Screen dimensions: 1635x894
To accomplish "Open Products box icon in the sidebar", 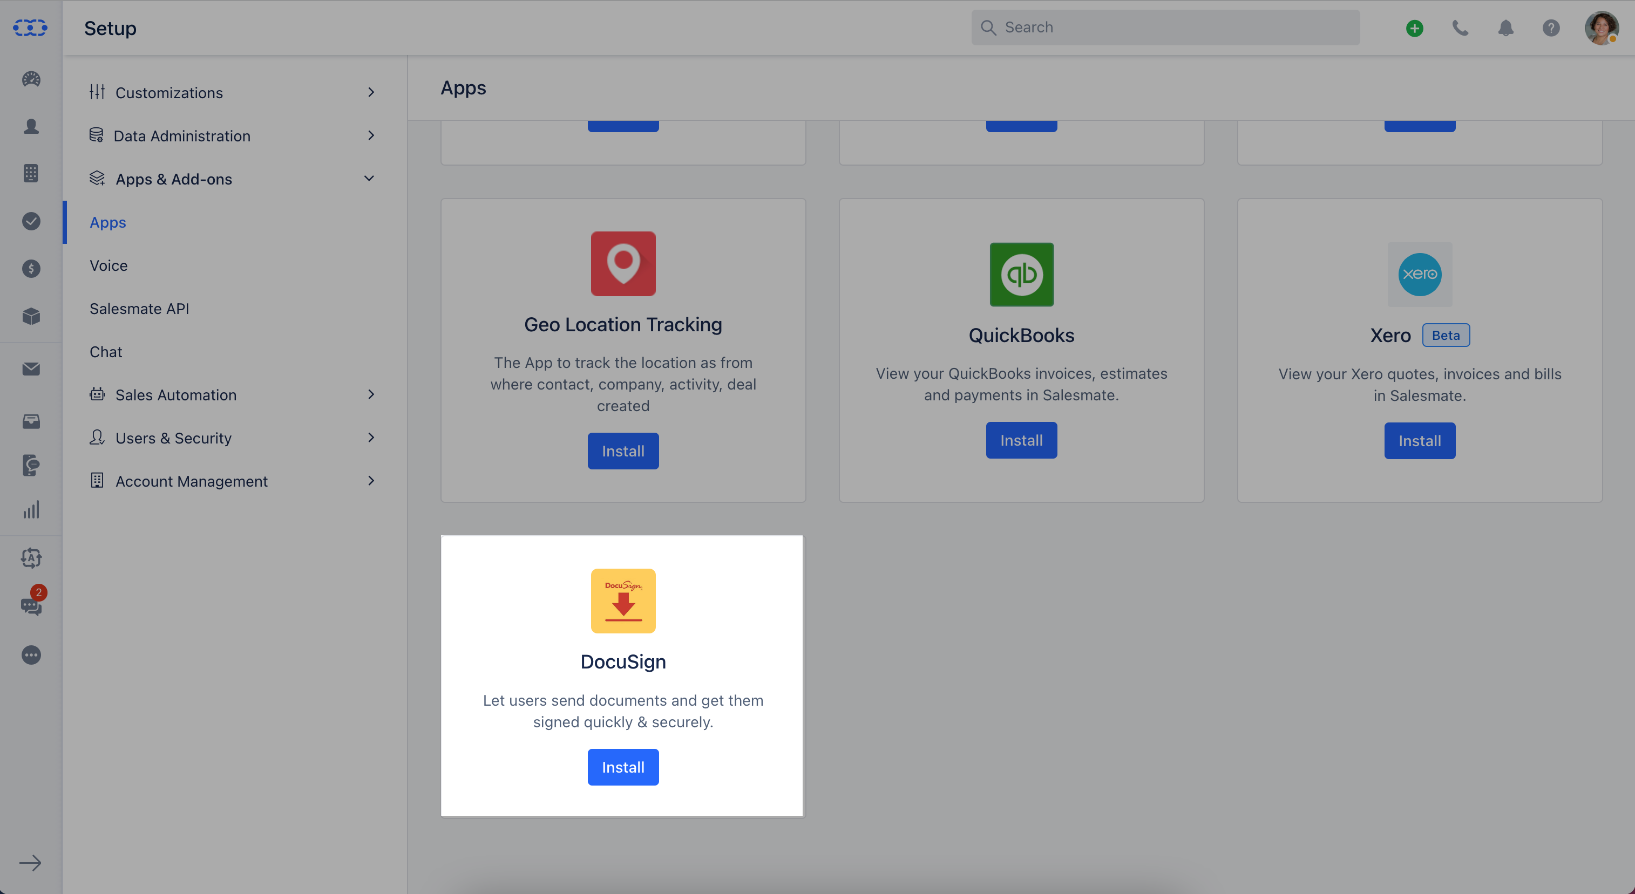I will pos(31,316).
